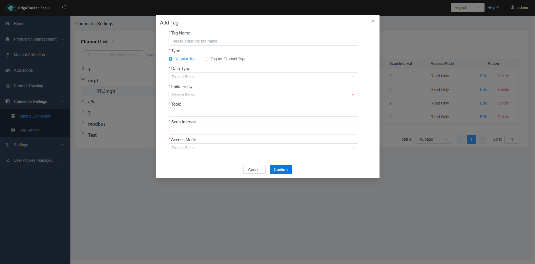This screenshot has width=535, height=264.
Task: Click the Cancel button
Action: coord(254,170)
